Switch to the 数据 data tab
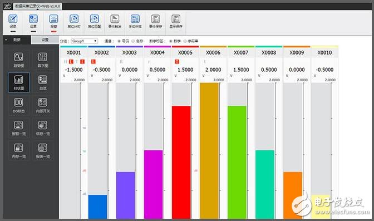This screenshot has height=221, width=374. 17,40
